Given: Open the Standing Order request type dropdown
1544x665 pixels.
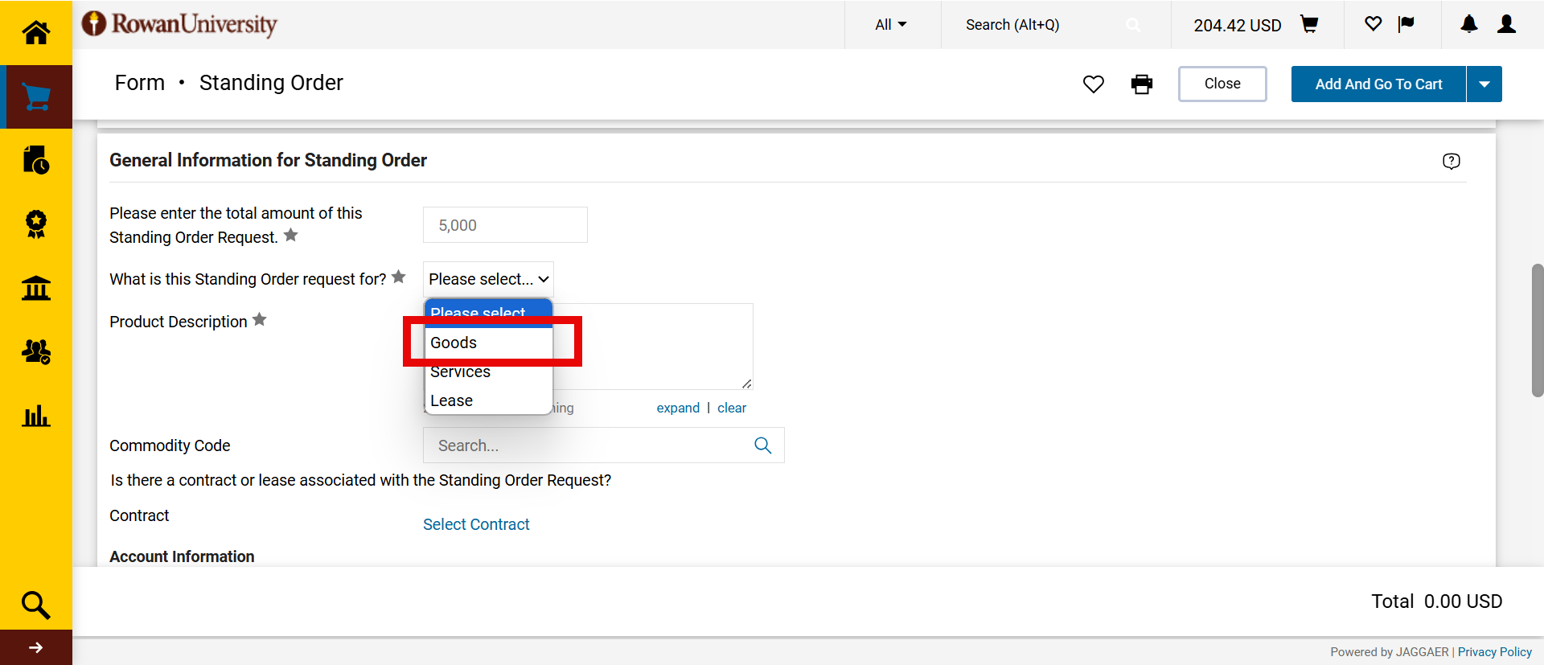Looking at the screenshot, I should [x=488, y=279].
